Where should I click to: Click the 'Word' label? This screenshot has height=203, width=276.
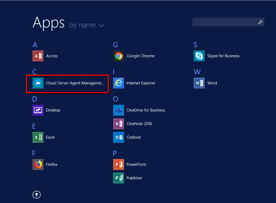click(x=212, y=83)
